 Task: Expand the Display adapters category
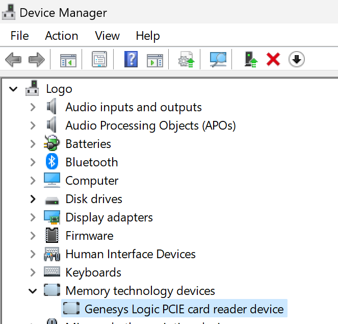[33, 217]
